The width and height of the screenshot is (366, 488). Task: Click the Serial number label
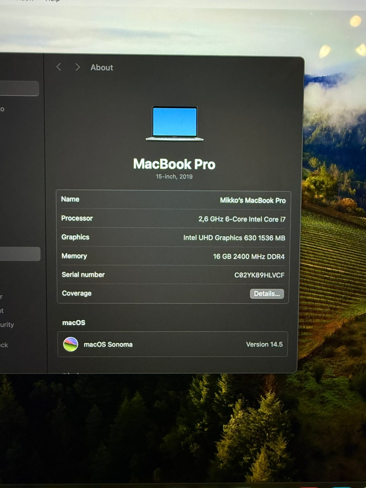pos(83,274)
